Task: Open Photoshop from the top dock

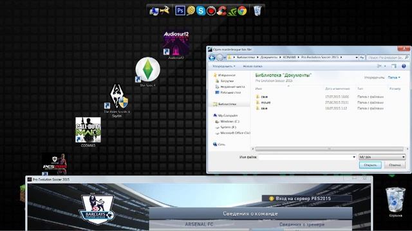Action: 180,11
